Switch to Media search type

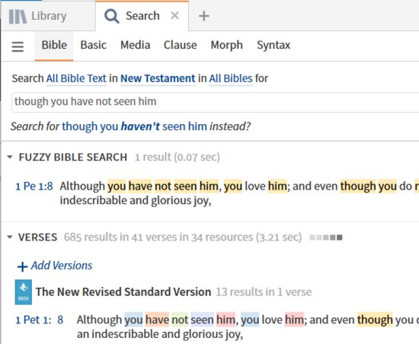pyautogui.click(x=135, y=45)
